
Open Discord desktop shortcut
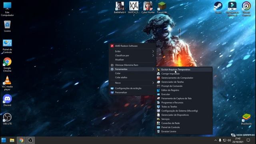pos(7,100)
